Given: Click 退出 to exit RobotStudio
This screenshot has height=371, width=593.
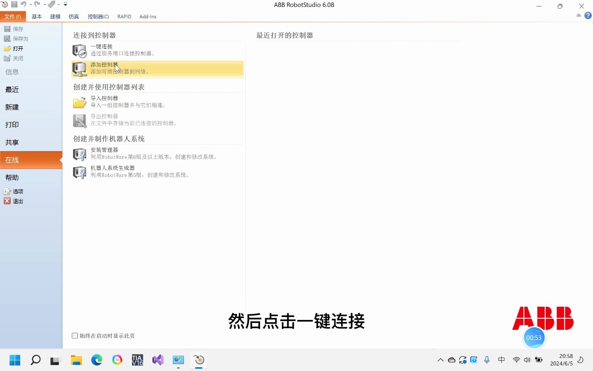Looking at the screenshot, I should tap(14, 201).
